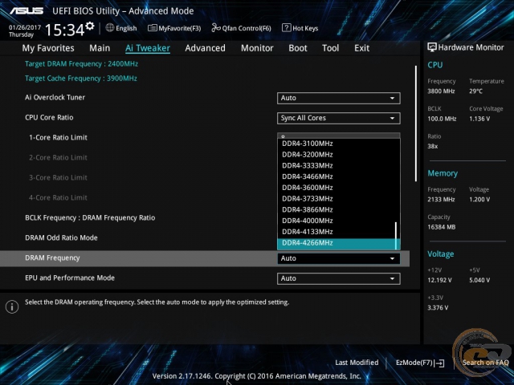Open the DRAM Frequency Auto dropdown
514x385 pixels.
point(339,258)
